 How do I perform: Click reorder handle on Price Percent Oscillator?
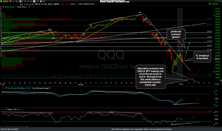point(6,88)
